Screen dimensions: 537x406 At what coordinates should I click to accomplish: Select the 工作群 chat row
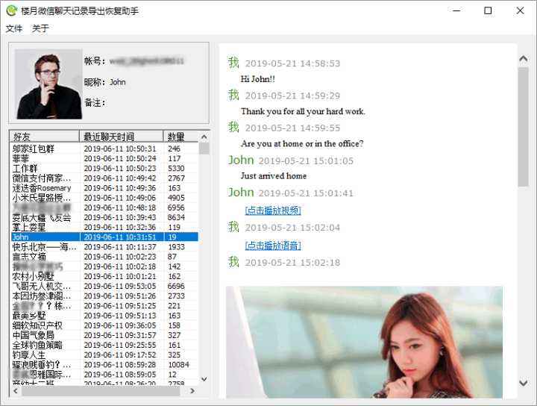tap(104, 169)
